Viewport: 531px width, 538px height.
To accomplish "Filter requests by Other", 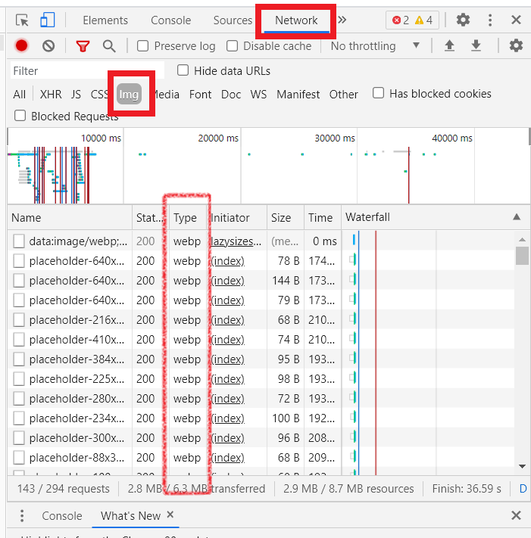I will coord(343,94).
